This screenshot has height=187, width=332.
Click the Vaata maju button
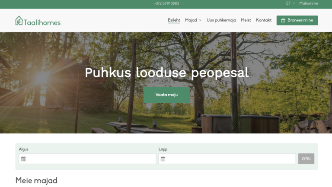click(166, 95)
